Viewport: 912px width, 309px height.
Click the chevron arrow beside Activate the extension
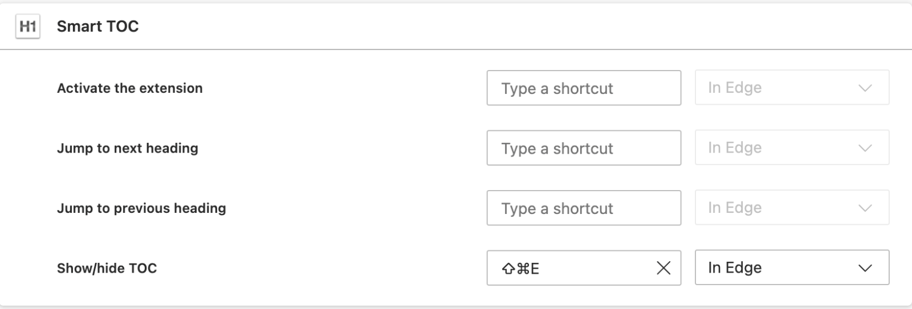[x=865, y=88]
